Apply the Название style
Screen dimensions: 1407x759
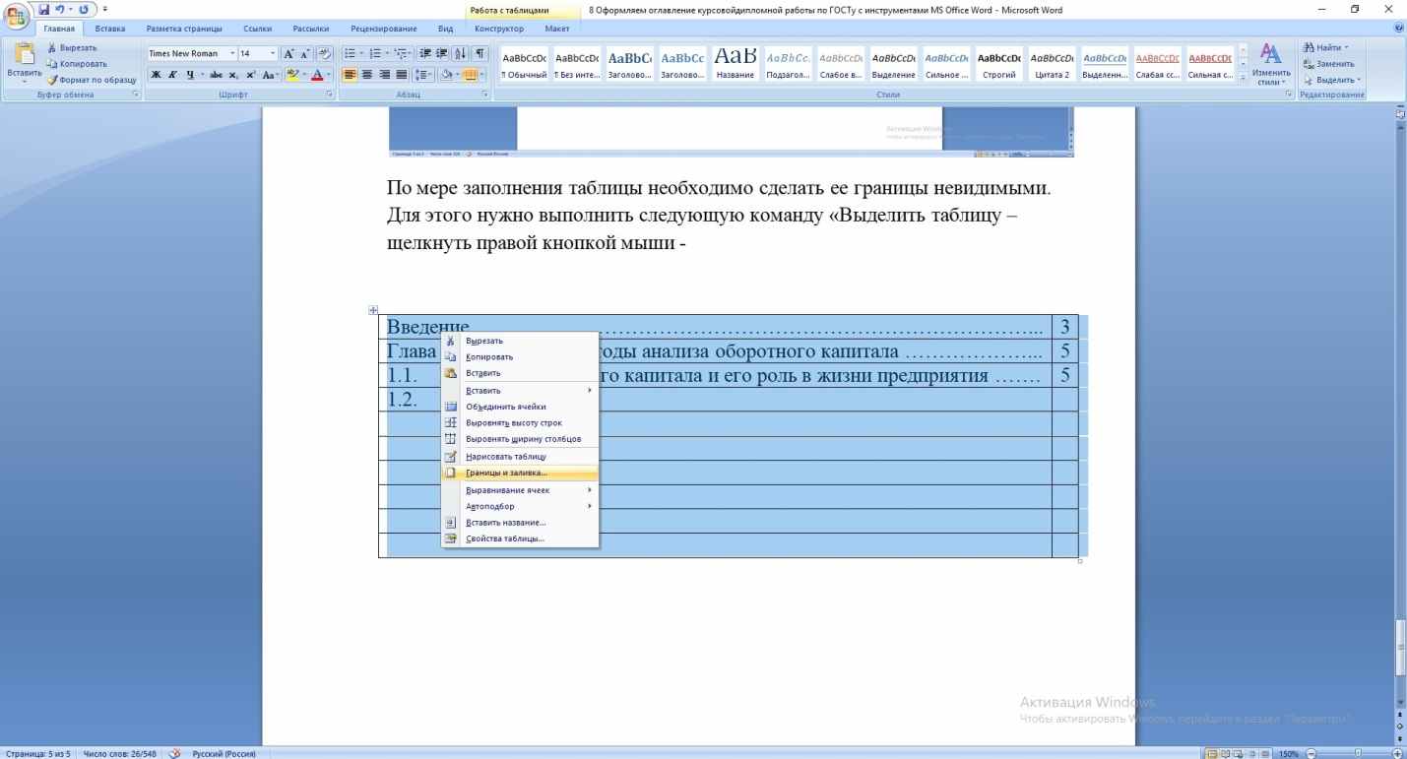[x=735, y=64]
